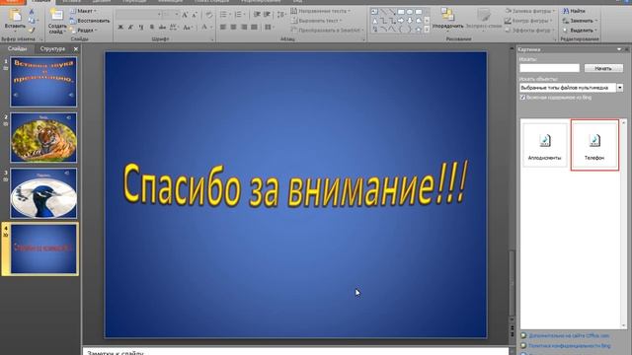Click the decrease indent icon
Screen dimensions: 632x355
pos(257,15)
